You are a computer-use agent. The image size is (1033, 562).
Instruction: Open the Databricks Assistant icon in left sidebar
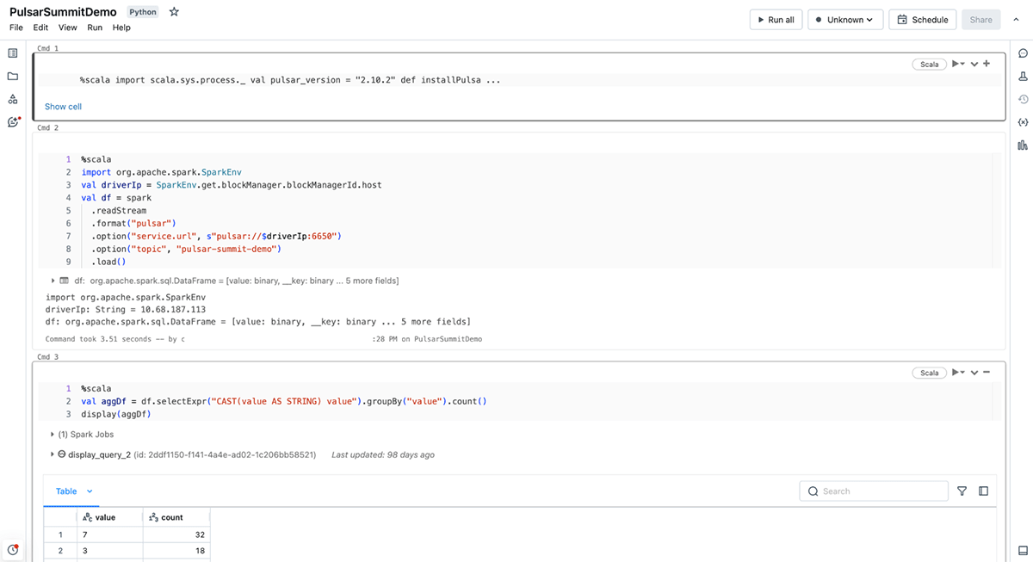click(x=13, y=122)
